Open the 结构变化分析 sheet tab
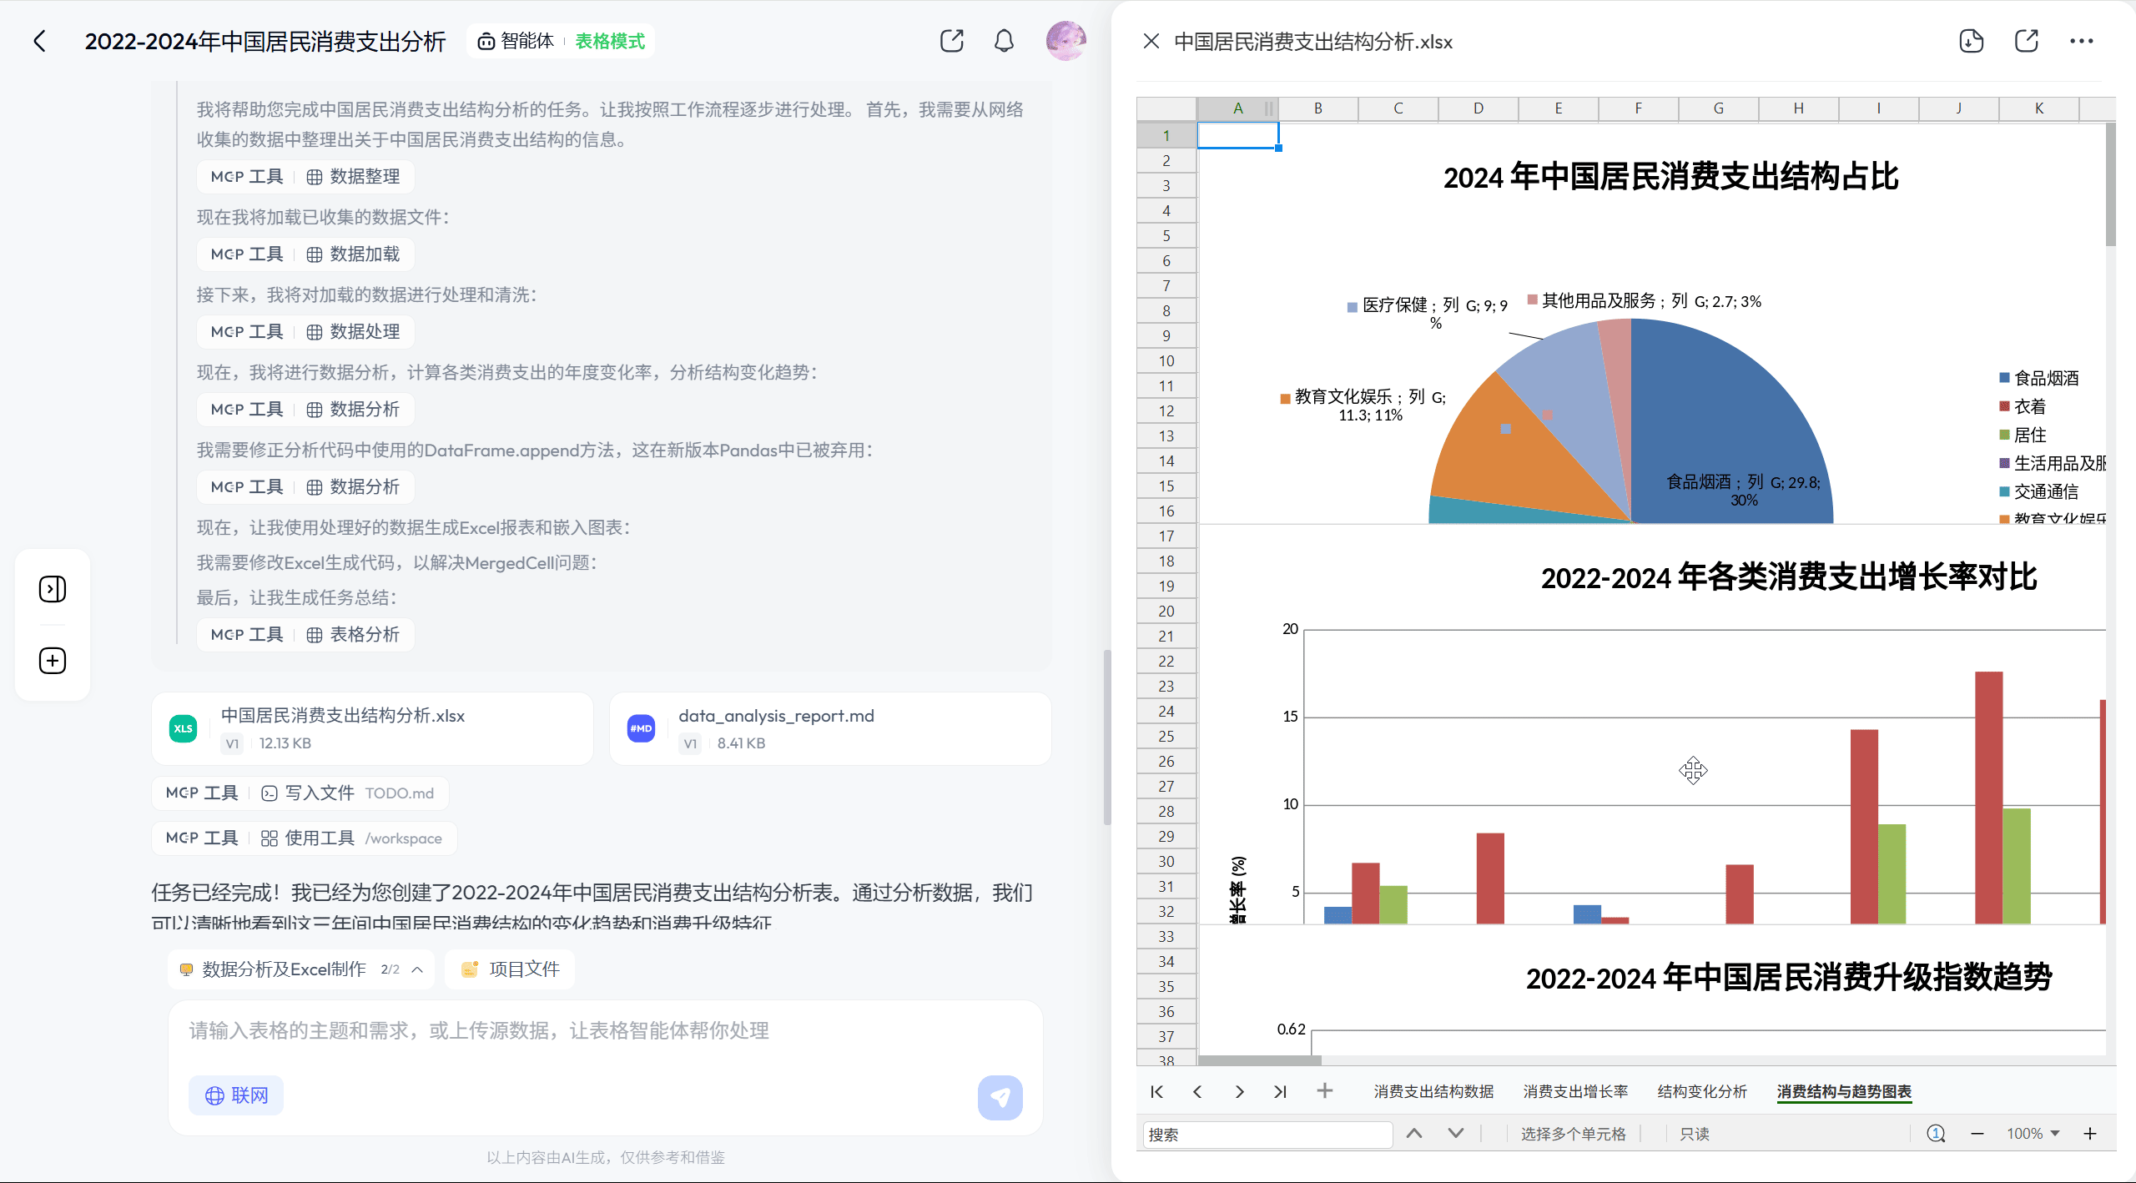This screenshot has width=2136, height=1183. 1701,1090
